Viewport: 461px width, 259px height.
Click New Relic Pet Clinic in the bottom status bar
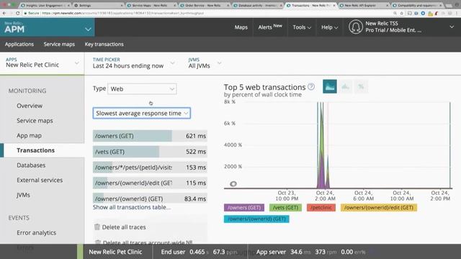[115, 252]
